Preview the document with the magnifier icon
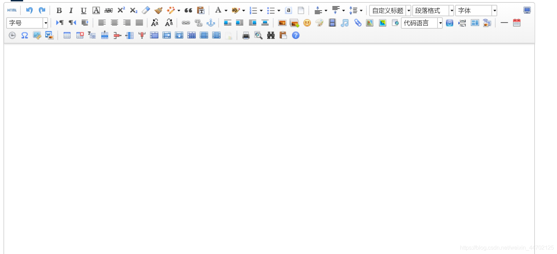Viewport: 557px width, 254px height. pyautogui.click(x=258, y=35)
